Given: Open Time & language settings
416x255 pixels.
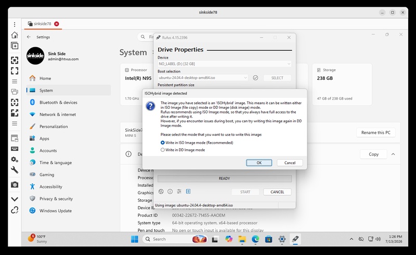Looking at the screenshot, I should point(69,163).
